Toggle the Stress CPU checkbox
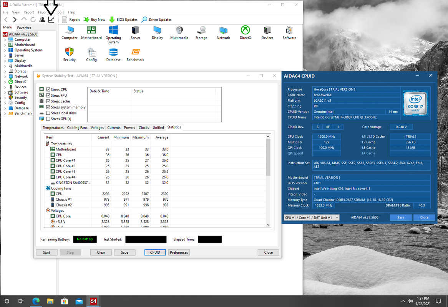The width and height of the screenshot is (448, 307). 48,89
